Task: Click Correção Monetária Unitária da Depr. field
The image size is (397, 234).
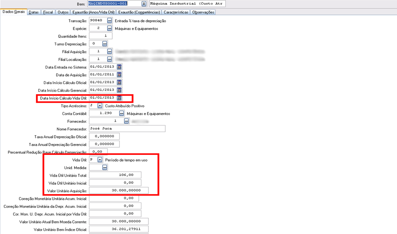Action: [x=115, y=206]
